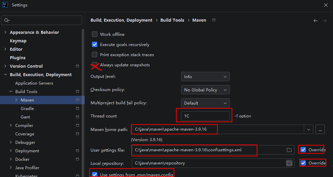This screenshot has width=333, height=177.
Task: Click the project icon next to Version Control
Action: coord(78,66)
